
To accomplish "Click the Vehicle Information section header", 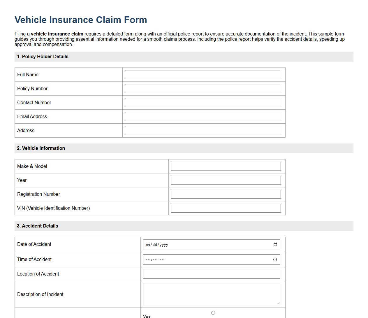I will 41,148.
